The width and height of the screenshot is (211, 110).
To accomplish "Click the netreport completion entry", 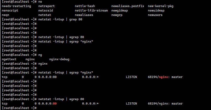I will pyautogui.click(x=46, y=6).
